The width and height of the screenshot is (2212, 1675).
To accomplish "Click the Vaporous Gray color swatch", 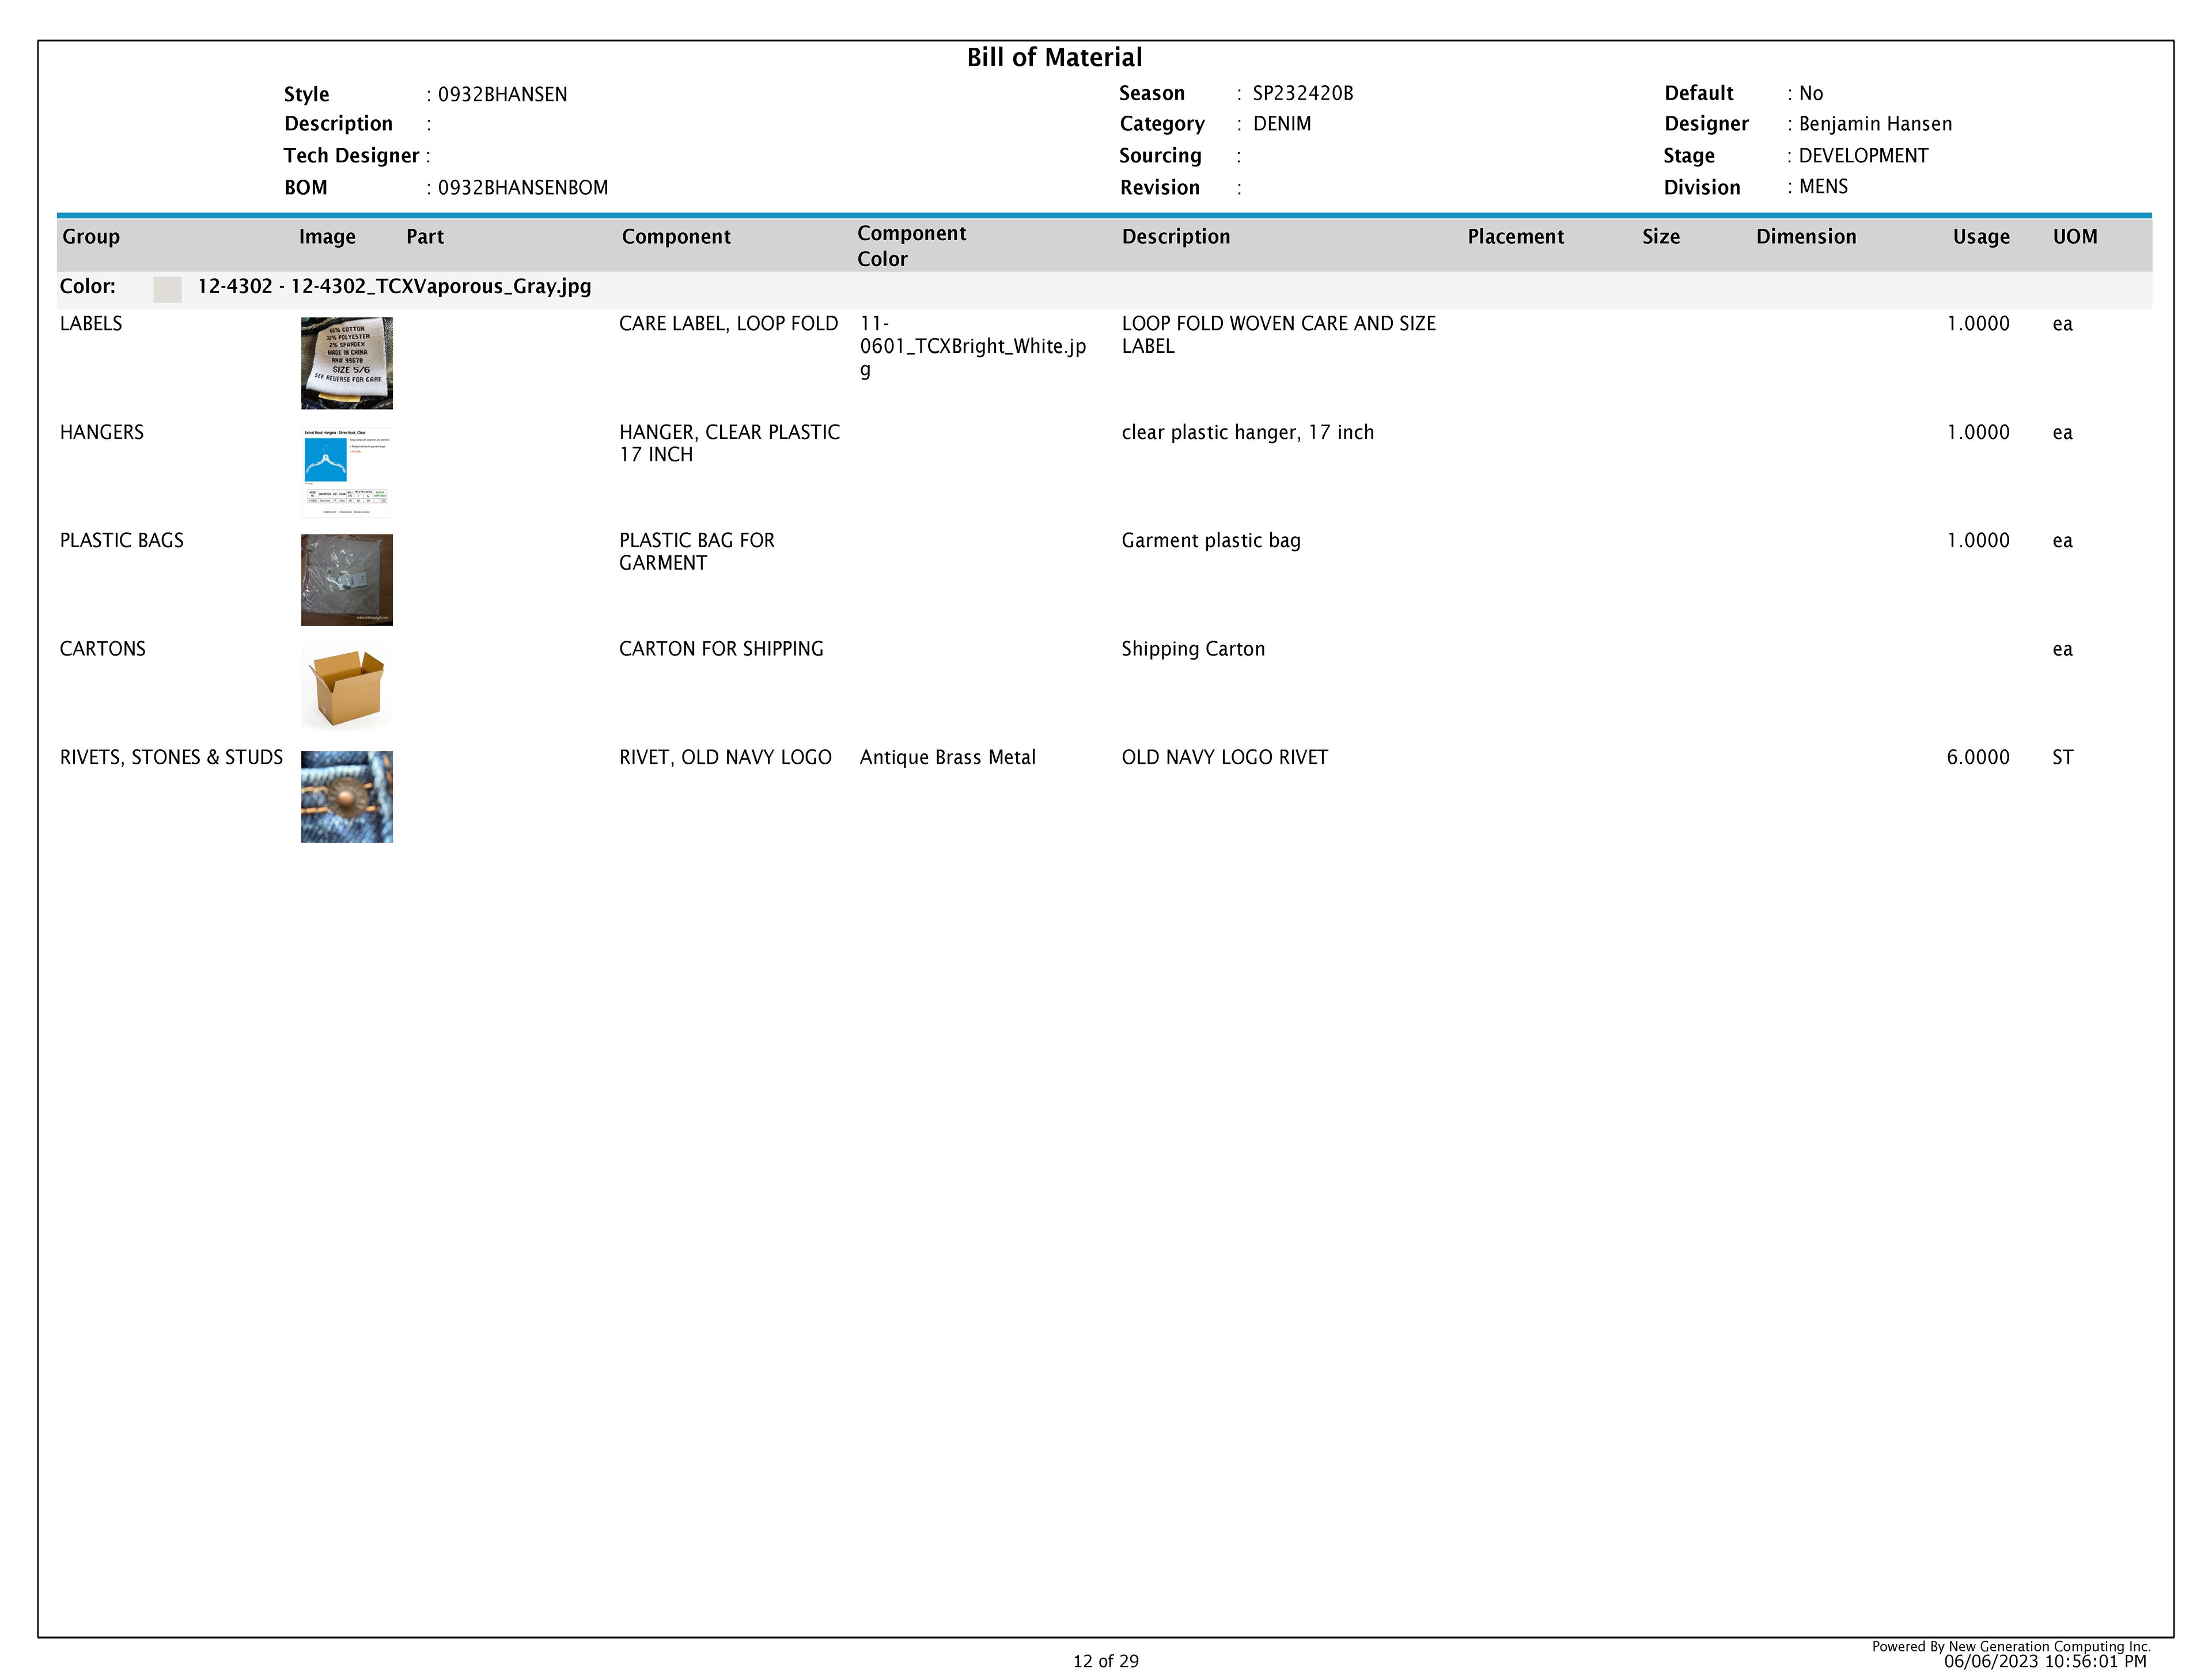I will click(167, 289).
